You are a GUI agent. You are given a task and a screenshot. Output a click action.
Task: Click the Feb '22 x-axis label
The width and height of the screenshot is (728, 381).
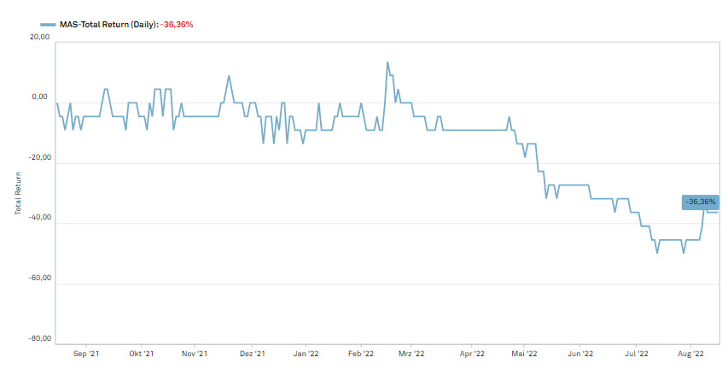(x=361, y=354)
